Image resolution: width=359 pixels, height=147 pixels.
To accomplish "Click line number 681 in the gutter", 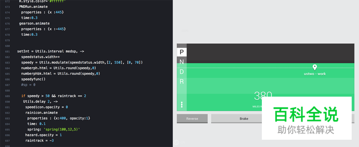I will click(7, 52).
